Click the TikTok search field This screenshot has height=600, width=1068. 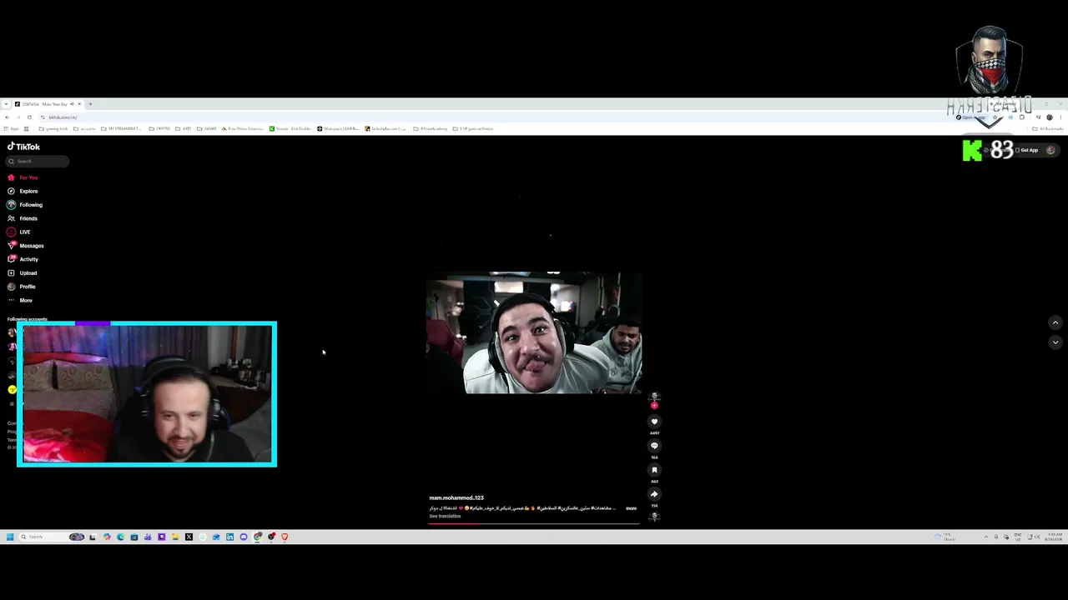pyautogui.click(x=38, y=162)
